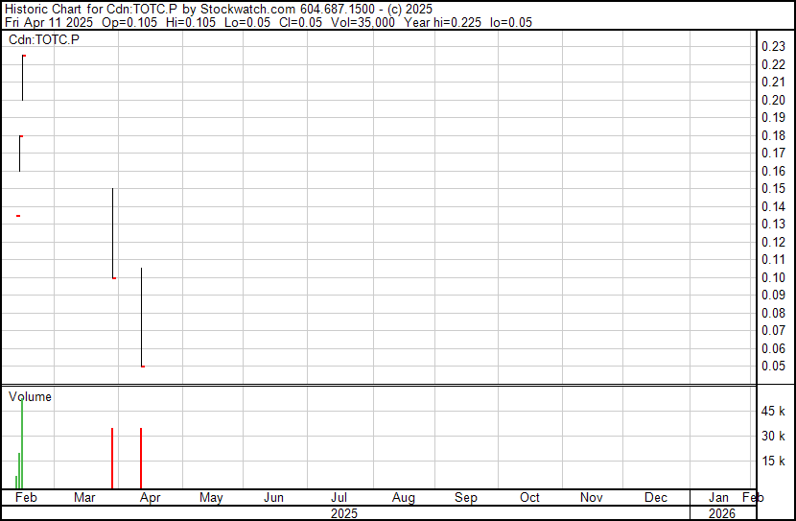Click the Sep month label
This screenshot has width=796, height=521.
tap(466, 498)
